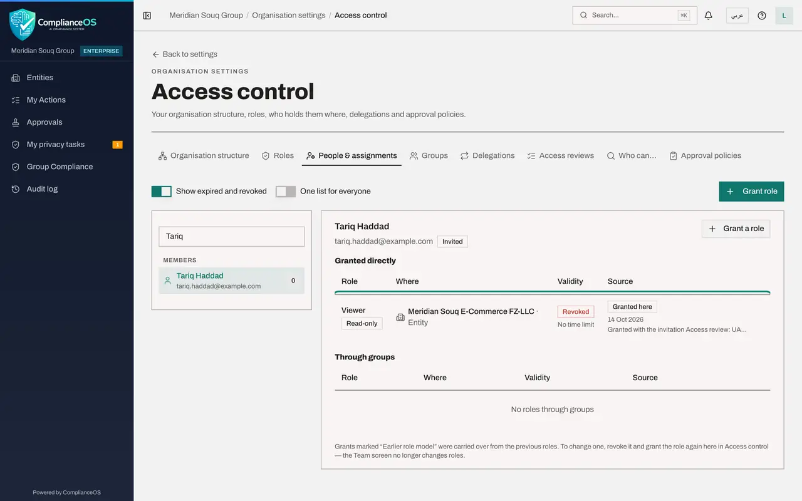802x501 pixels.
Task: Click the Invited status badge
Action: coord(452,241)
